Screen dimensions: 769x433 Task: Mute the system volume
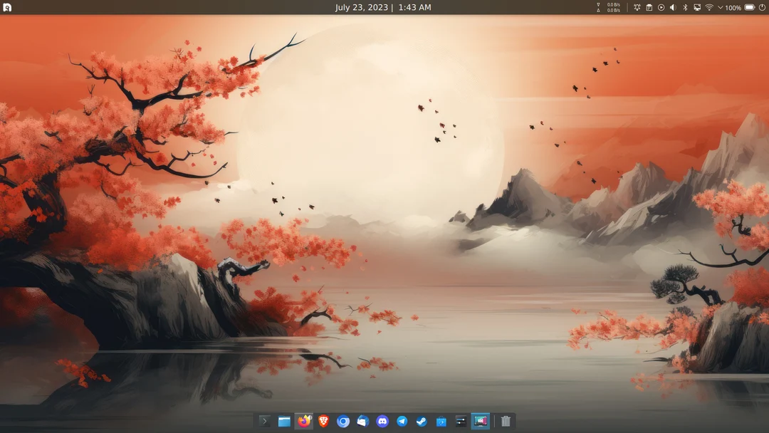pyautogui.click(x=673, y=7)
